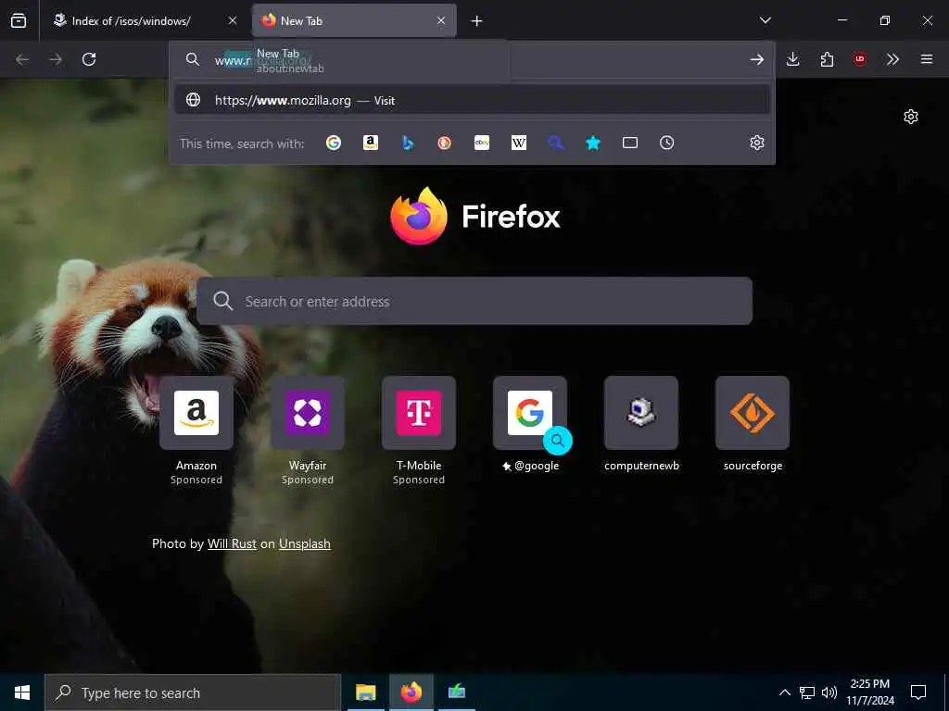This screenshot has width=949, height=711.
Task: Select the New Tab tab
Action: 354,20
